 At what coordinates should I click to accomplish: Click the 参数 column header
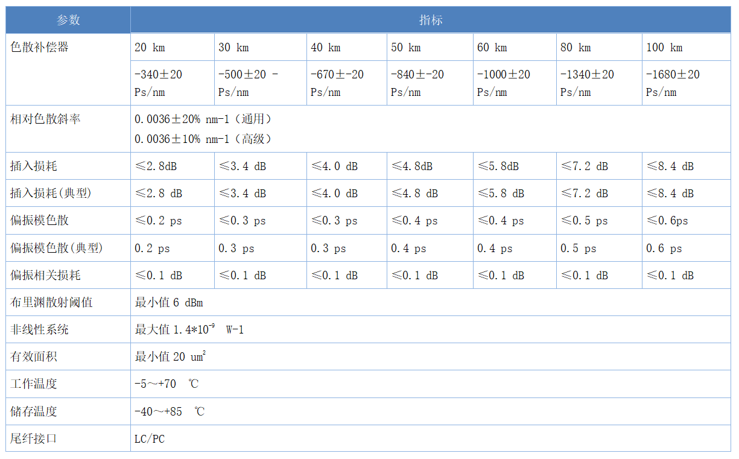[x=68, y=20]
